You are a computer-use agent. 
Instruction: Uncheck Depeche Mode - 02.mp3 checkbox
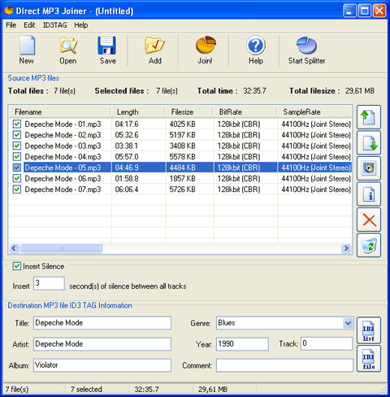[x=17, y=135]
